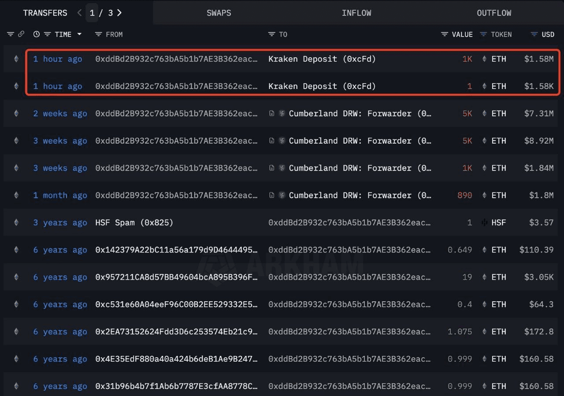Open Kraken Deposit (0xcFd) in the 1 ETH row

pyautogui.click(x=322, y=86)
